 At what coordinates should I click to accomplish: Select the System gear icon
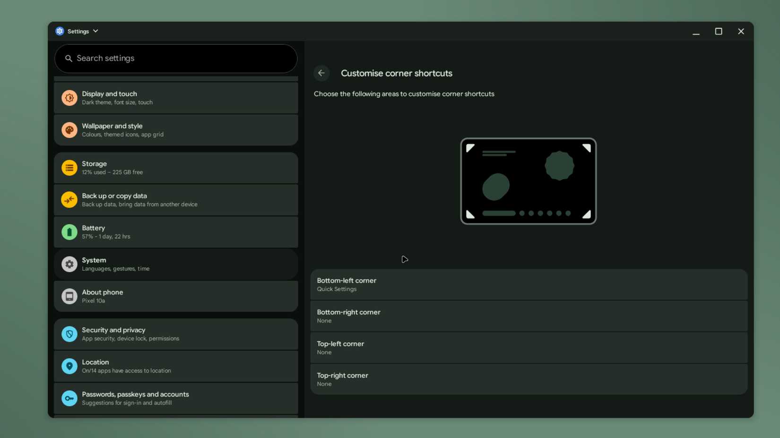click(69, 264)
